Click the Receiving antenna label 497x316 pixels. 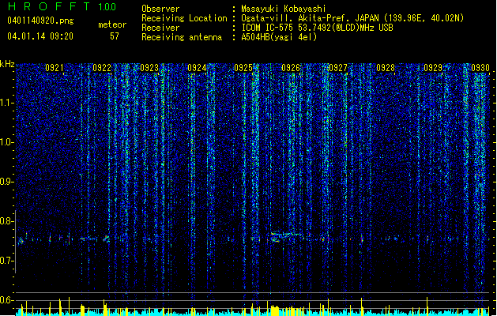pyautogui.click(x=182, y=37)
